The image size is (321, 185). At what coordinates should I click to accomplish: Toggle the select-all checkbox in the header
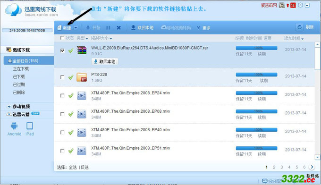tap(62, 38)
